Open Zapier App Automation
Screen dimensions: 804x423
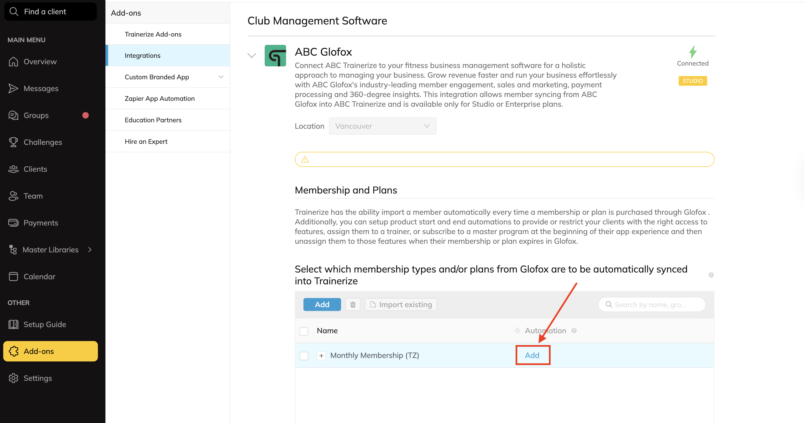pos(168,99)
